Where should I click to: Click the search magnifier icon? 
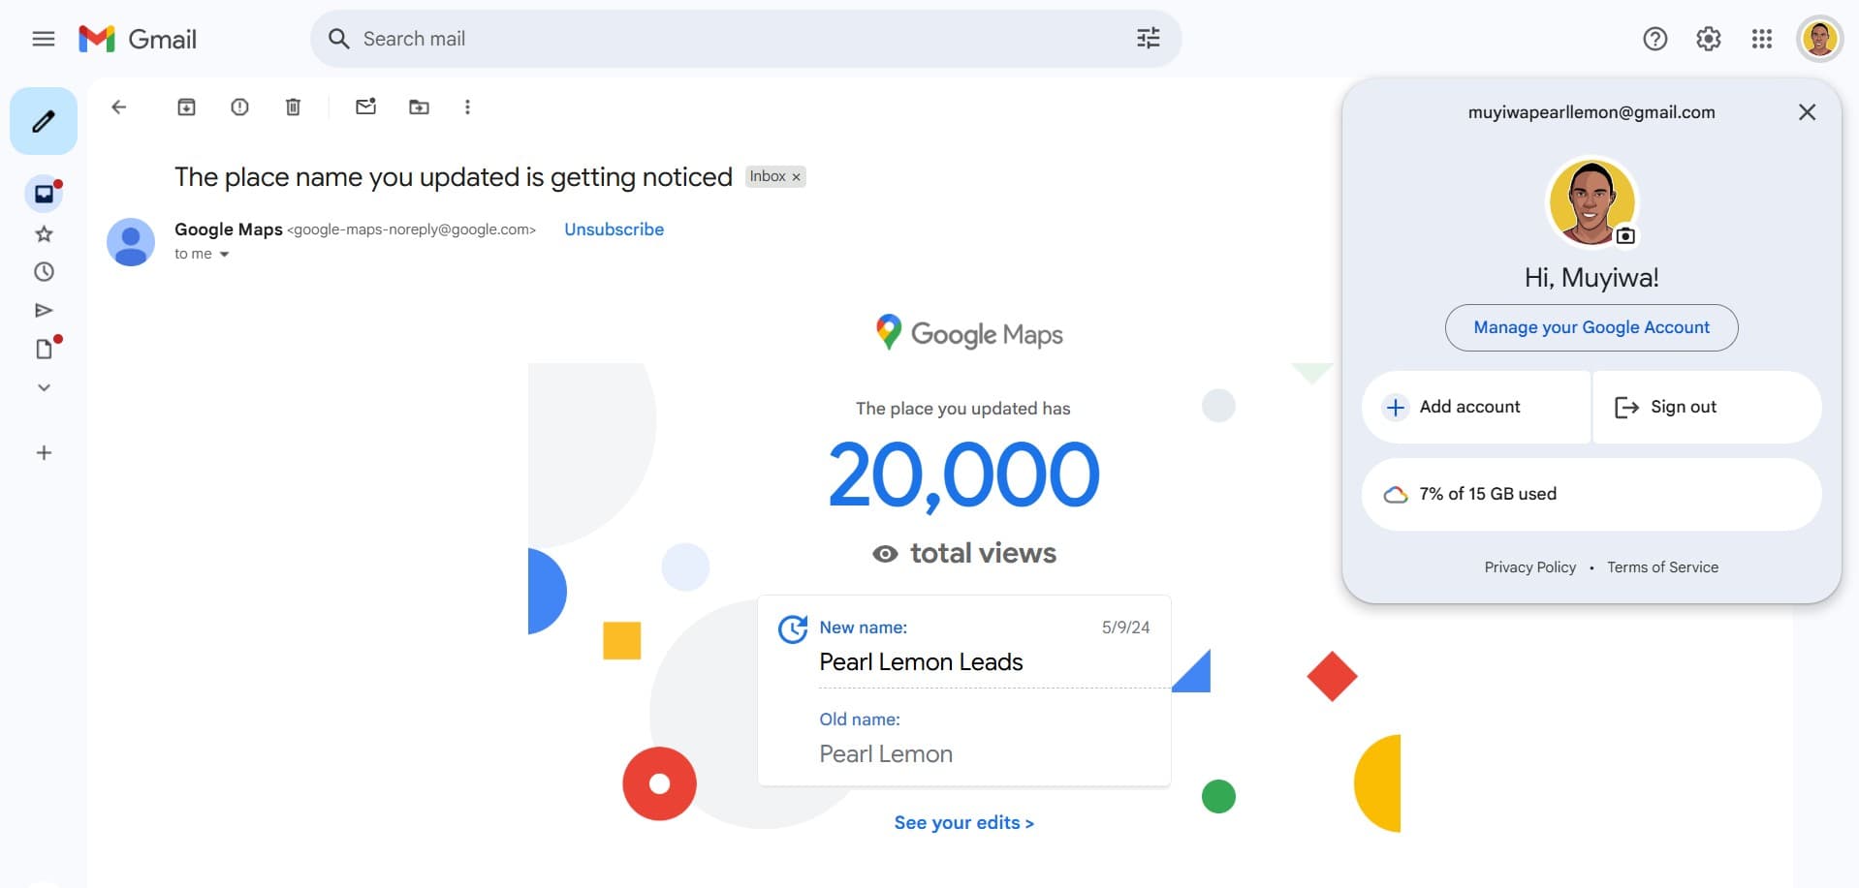click(x=338, y=39)
